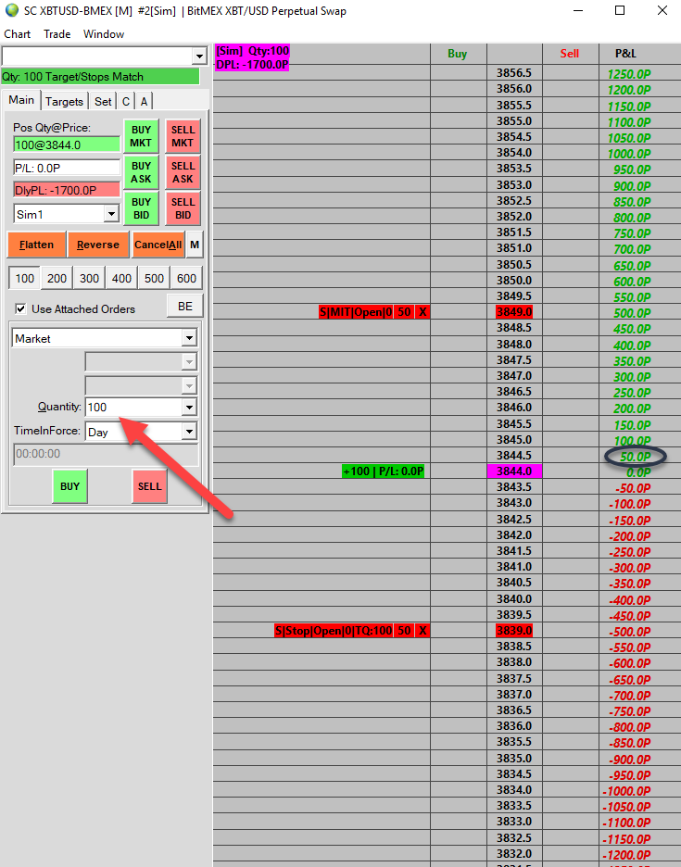Screen dimensions: 681x867
Task: Click the Buy column header
Action: pyautogui.click(x=458, y=54)
